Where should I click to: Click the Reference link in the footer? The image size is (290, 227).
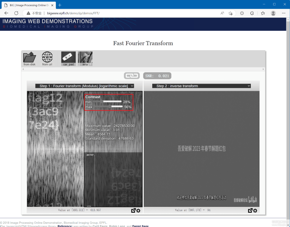coord(64,226)
